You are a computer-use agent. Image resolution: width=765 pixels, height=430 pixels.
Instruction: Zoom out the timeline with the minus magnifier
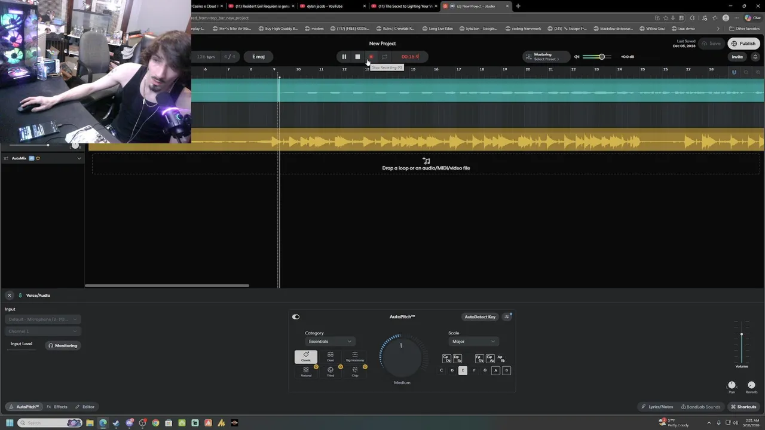(x=746, y=72)
